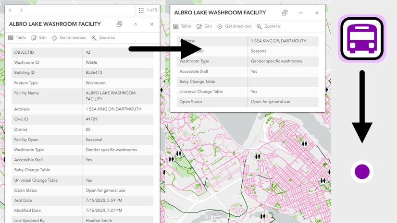Select Washroom ID value WSH6

pos(91,62)
